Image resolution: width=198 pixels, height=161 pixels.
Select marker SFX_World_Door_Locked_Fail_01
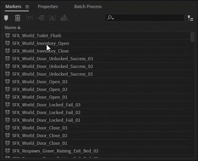97,120
